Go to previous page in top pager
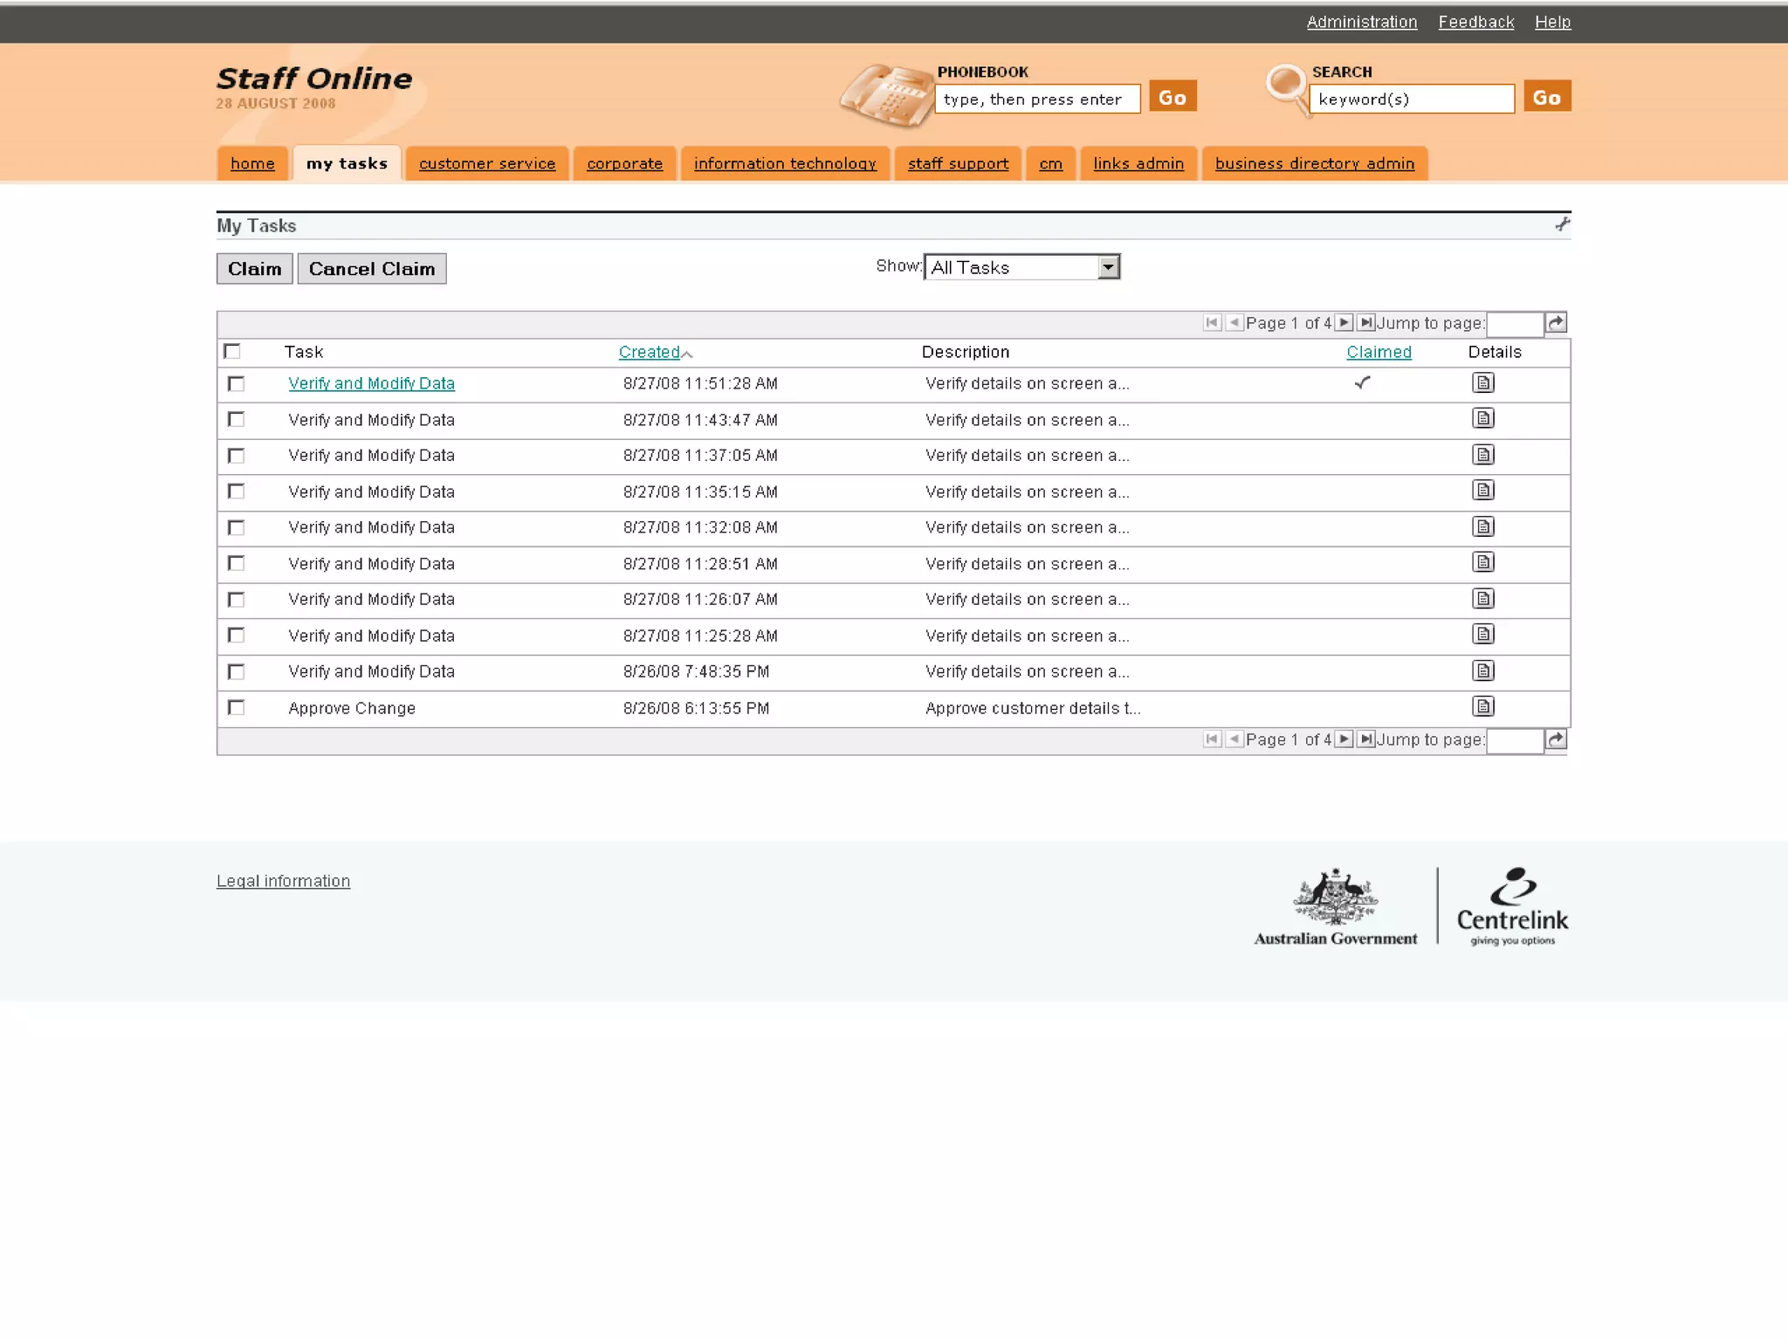Image resolution: width=1788 pixels, height=1341 pixels. (1234, 322)
